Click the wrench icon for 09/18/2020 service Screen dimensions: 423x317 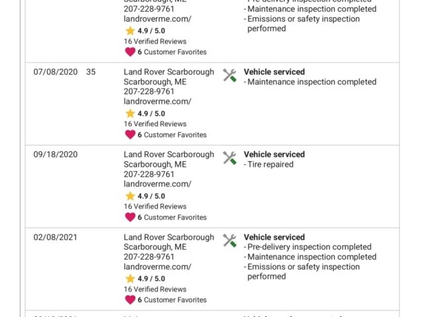(229, 158)
